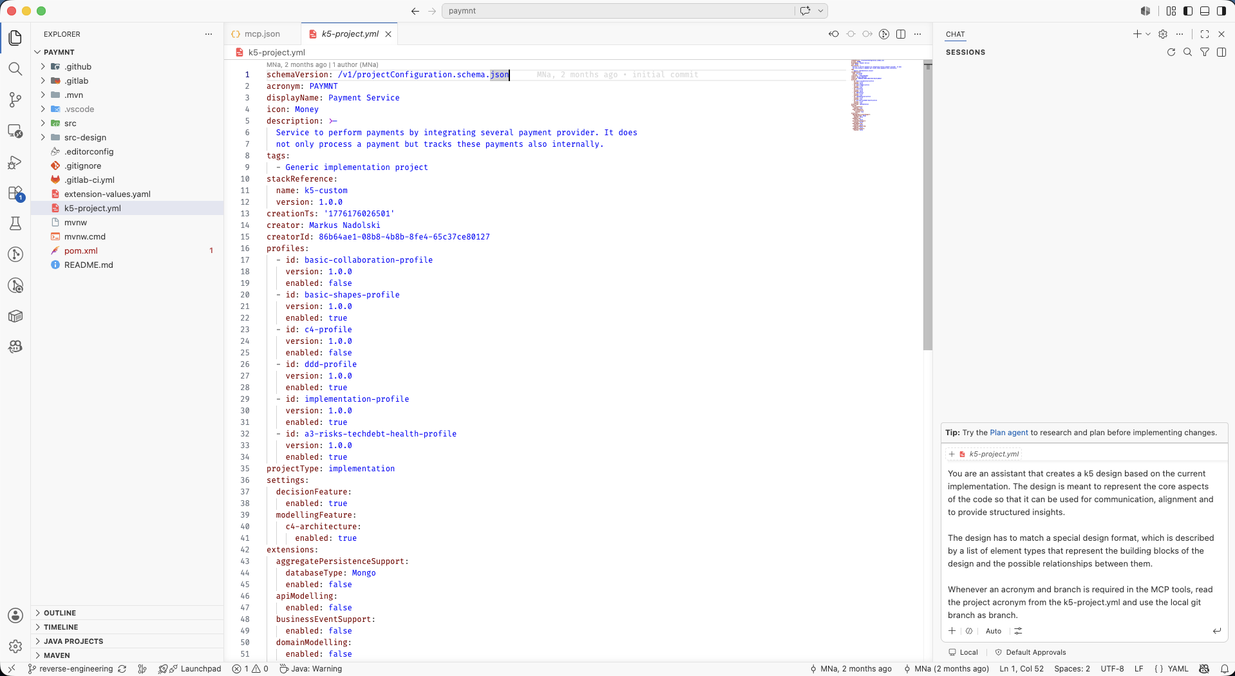Search the chat sessions
This screenshot has height=676, width=1235.
click(1188, 52)
